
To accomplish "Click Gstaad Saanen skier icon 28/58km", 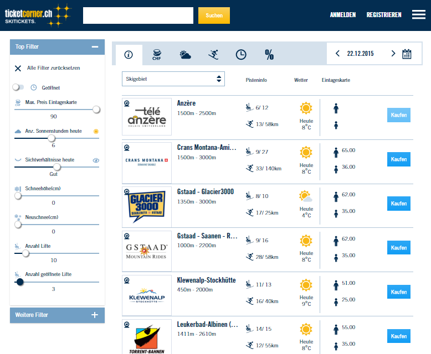I will (250, 257).
